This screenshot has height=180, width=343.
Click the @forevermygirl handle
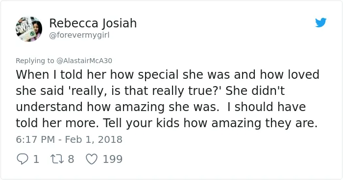click(x=79, y=35)
